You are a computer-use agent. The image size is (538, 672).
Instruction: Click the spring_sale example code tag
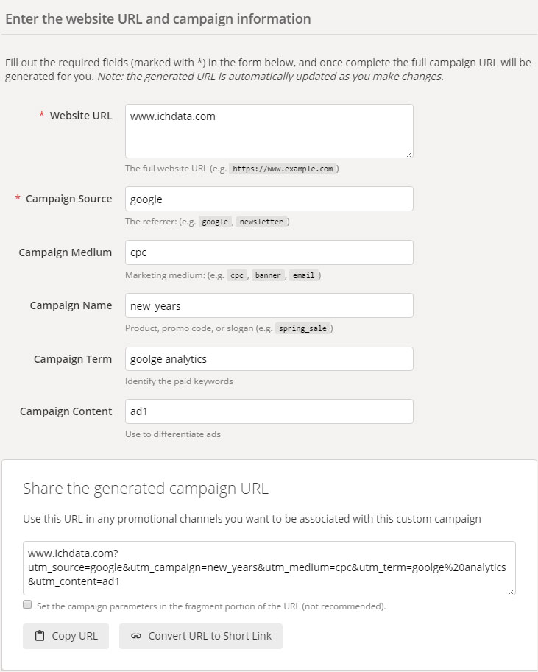[302, 329]
